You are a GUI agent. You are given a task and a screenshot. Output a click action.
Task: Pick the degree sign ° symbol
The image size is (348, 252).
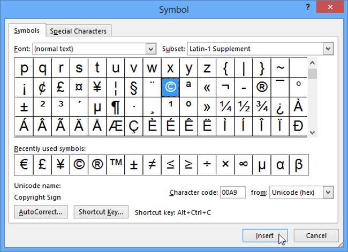pyautogui.click(x=298, y=87)
